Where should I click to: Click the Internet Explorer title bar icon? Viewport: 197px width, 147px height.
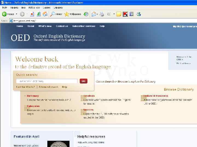tap(2, 2)
